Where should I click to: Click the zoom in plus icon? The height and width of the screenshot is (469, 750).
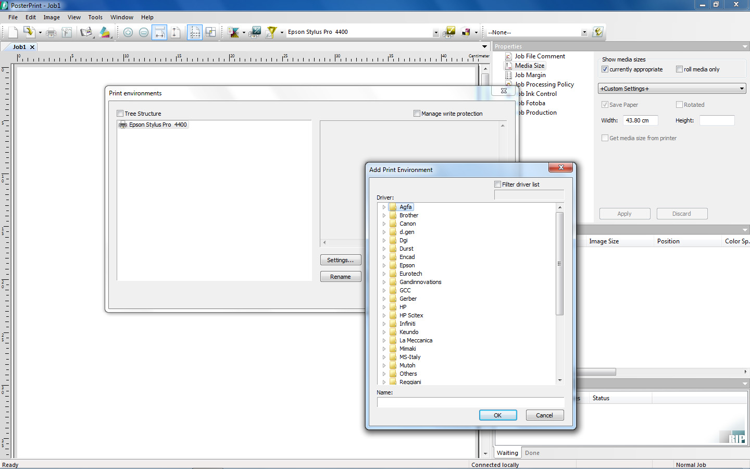pos(128,32)
